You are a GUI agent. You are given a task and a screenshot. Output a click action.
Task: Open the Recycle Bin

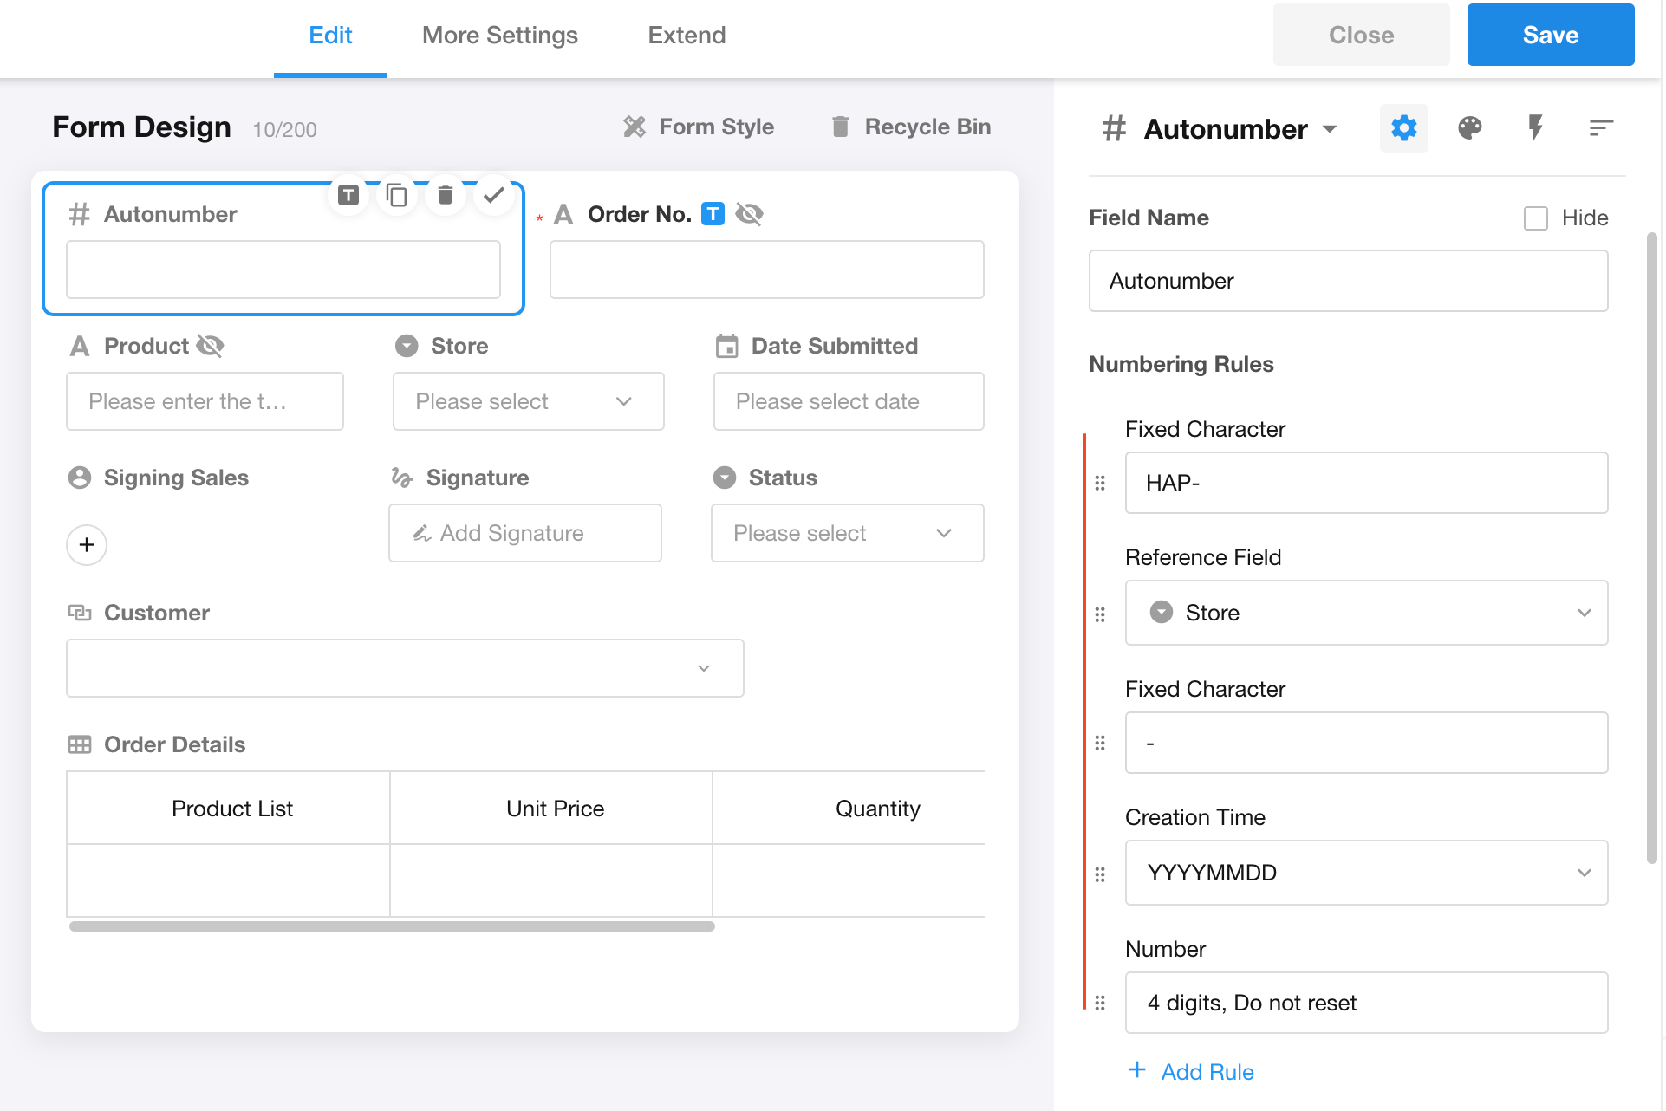pos(911,127)
